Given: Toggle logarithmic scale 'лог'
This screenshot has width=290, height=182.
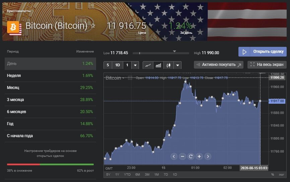Looking at the screenshot, I should [x=281, y=175].
